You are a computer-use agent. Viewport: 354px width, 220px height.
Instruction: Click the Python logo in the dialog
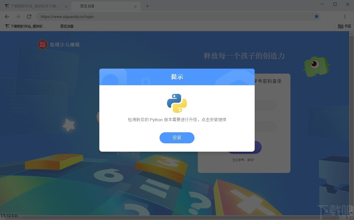click(x=177, y=103)
